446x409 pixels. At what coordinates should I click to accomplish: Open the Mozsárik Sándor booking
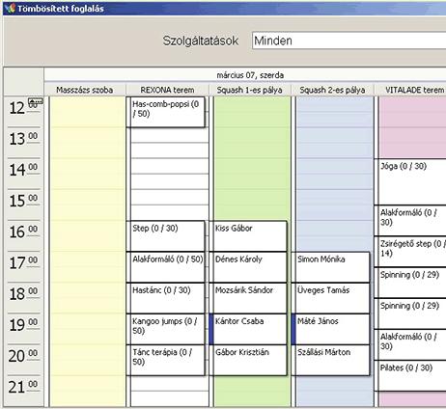248,298
